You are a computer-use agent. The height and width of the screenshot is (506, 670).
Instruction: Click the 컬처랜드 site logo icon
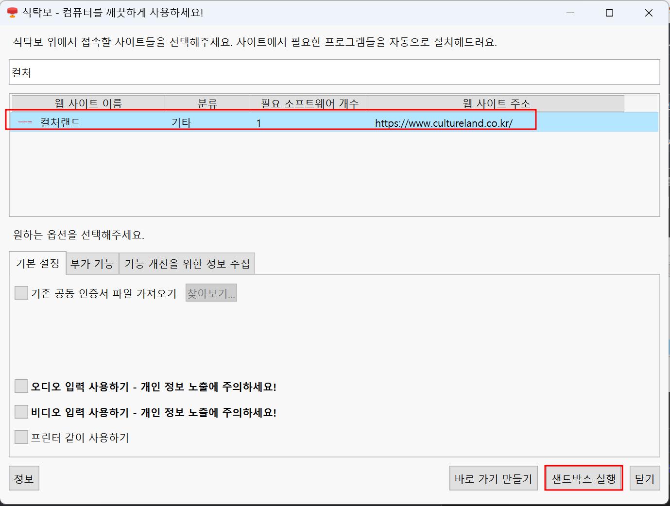[25, 122]
